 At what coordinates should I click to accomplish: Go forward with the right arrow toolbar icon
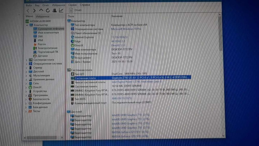(x=34, y=11)
